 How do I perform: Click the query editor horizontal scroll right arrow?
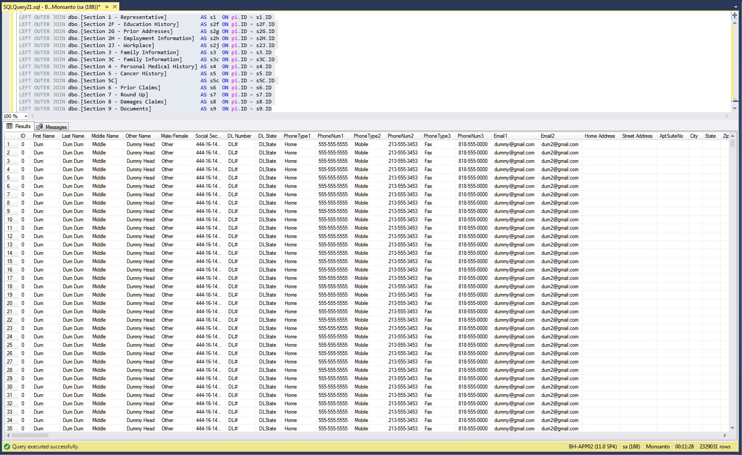tap(727, 116)
